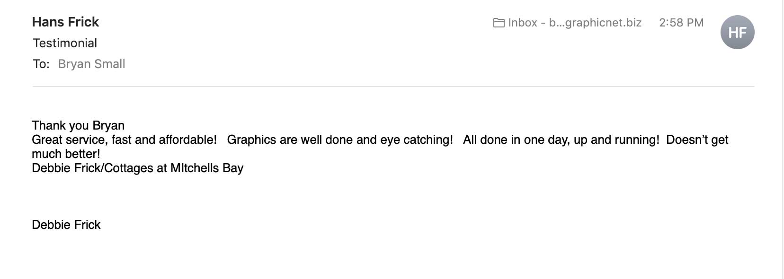The width and height of the screenshot is (784, 279).
Task: Select the recipient Bryan Small
Action: tap(91, 64)
